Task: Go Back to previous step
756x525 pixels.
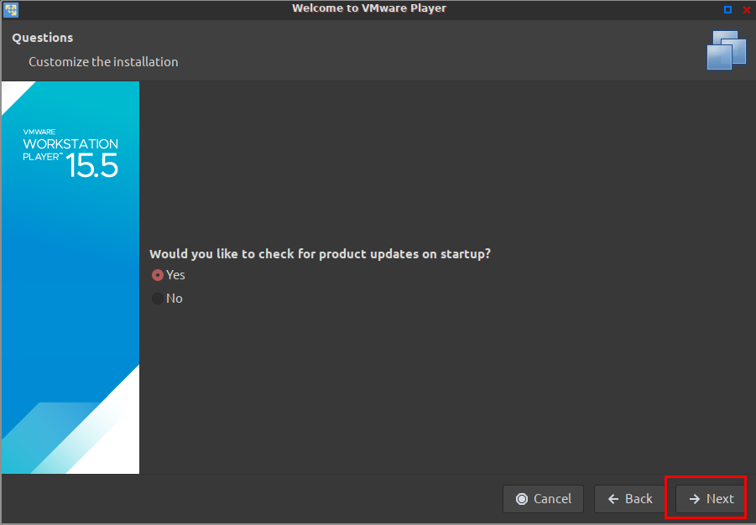Action: pos(629,498)
